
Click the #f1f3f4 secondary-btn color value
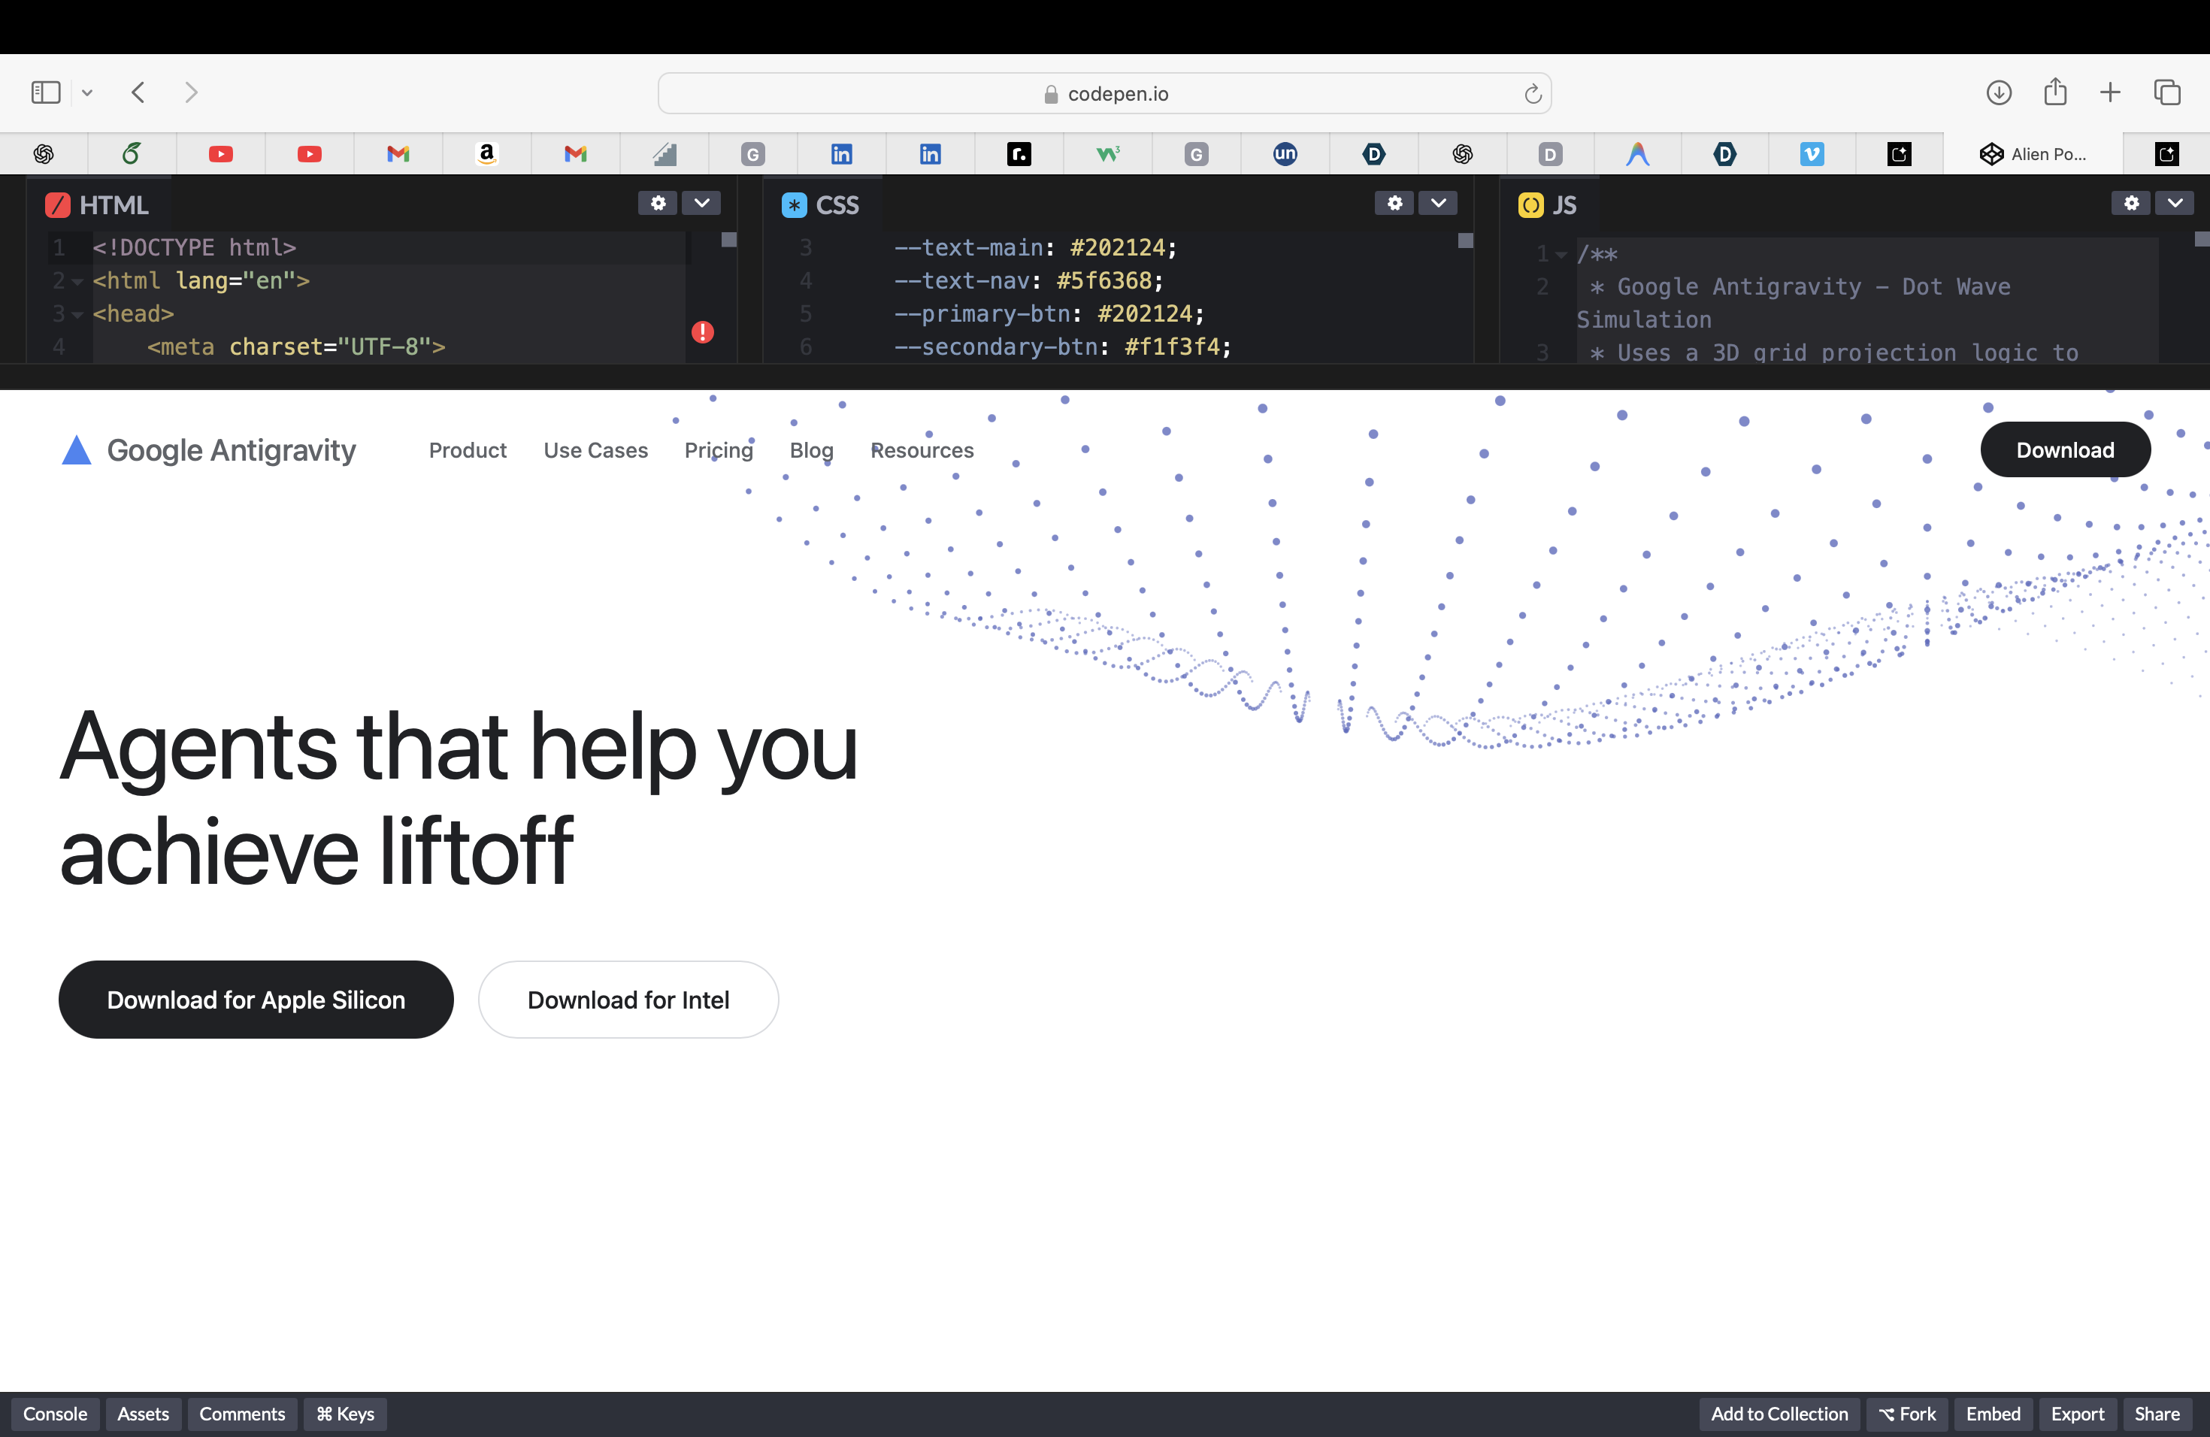(1171, 347)
